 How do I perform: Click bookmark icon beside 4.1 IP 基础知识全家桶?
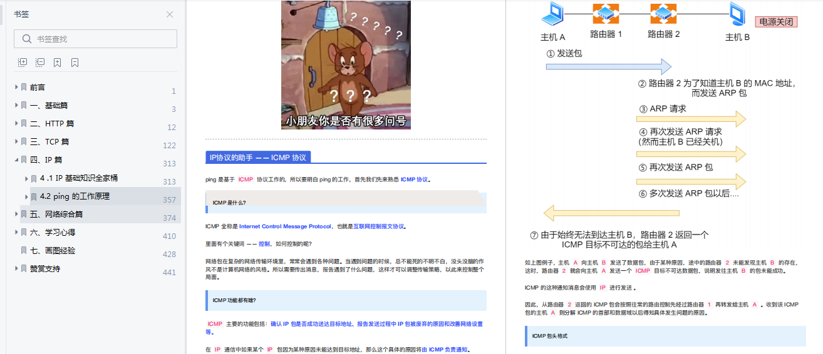coord(34,178)
